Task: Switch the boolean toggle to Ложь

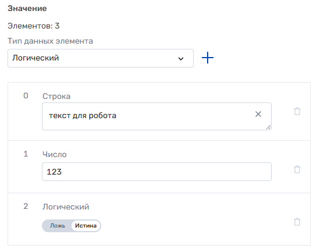Action: point(58,226)
